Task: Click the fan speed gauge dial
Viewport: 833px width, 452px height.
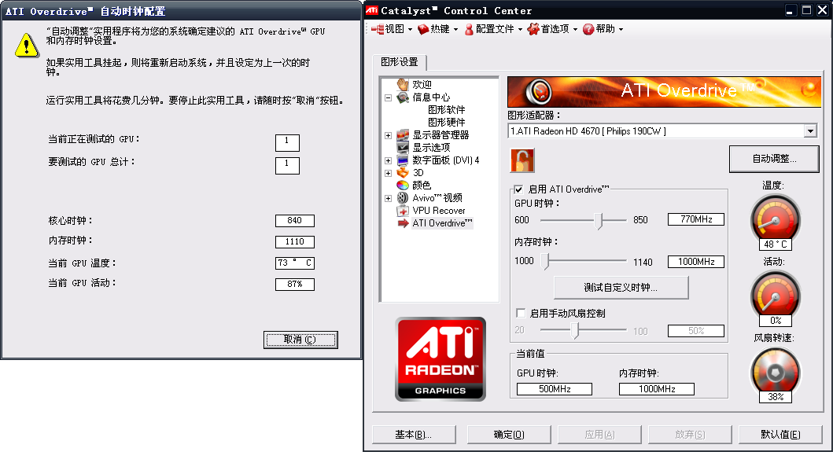Action: pyautogui.click(x=775, y=371)
